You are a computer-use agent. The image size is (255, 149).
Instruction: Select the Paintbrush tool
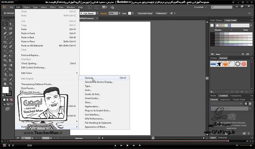coord(11,42)
